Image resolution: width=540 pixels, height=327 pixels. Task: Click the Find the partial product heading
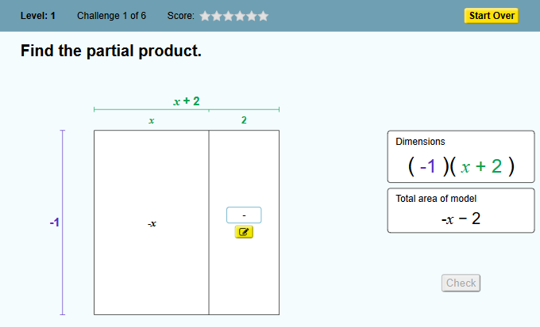(x=111, y=51)
